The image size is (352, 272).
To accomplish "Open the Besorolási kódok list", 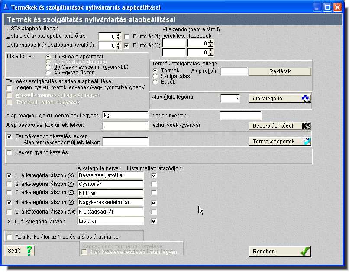I will [280, 126].
